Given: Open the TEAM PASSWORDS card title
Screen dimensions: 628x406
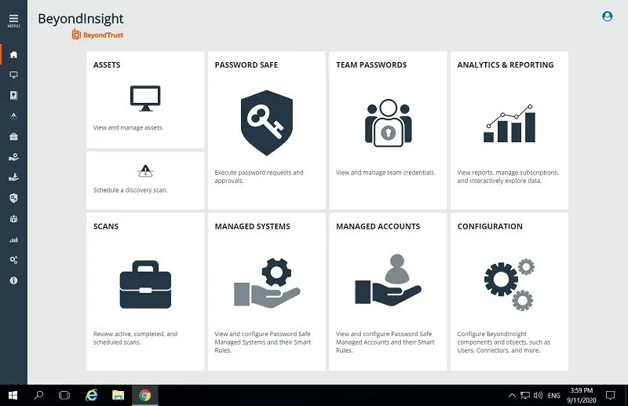Looking at the screenshot, I should 371,65.
